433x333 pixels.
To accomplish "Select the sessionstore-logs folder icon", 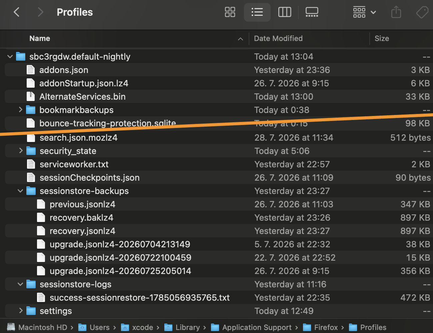I will [x=31, y=284].
